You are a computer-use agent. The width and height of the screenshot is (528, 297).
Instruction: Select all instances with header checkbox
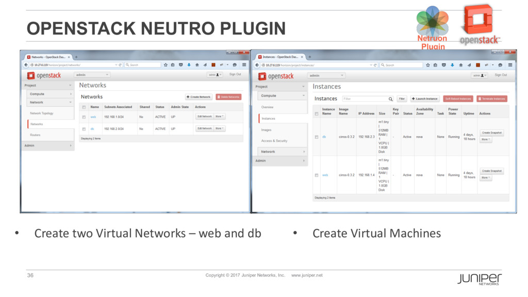pos(317,114)
